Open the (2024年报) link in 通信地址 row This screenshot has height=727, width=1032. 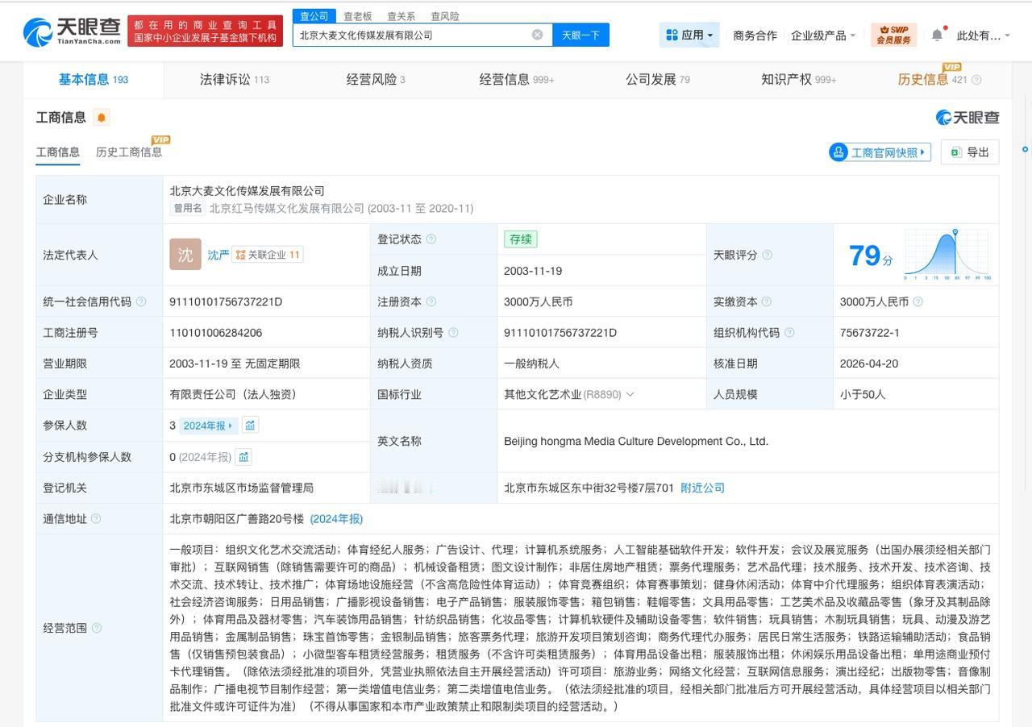(x=336, y=518)
